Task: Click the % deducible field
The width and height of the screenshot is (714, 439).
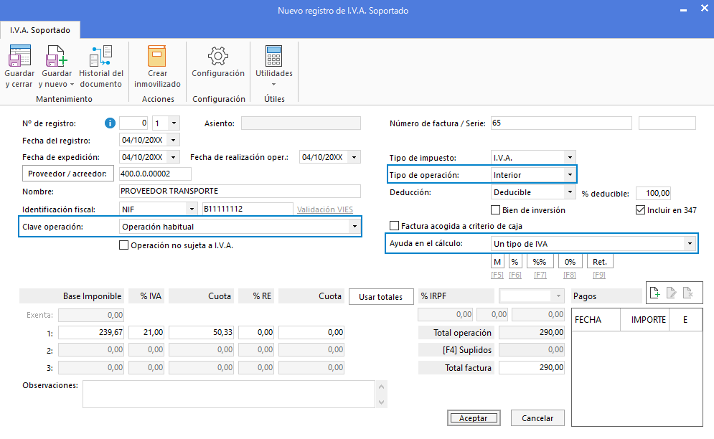Action: tap(653, 193)
